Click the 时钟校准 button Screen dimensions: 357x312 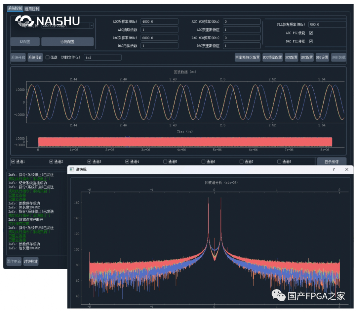tap(31, 261)
